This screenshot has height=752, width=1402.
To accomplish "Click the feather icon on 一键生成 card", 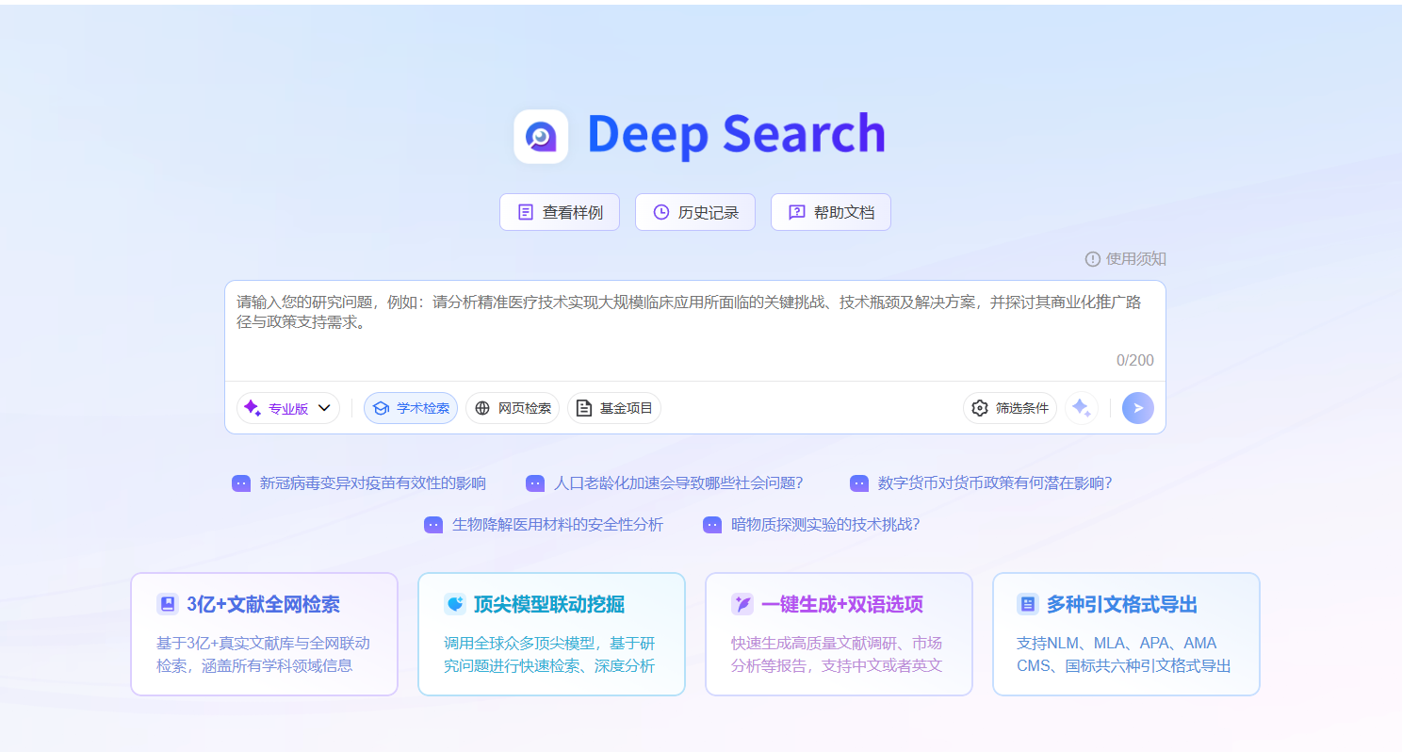I will [742, 604].
